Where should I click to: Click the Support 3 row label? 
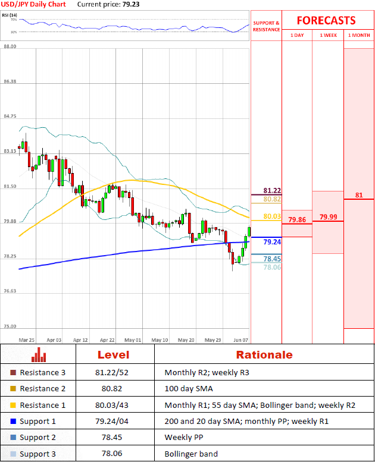tap(37, 454)
